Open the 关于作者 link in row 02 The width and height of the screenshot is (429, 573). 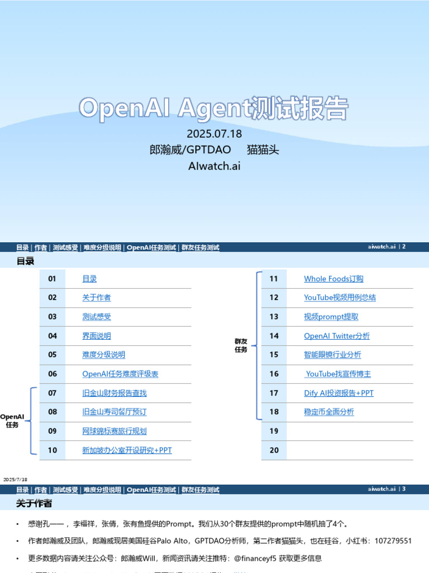click(96, 298)
